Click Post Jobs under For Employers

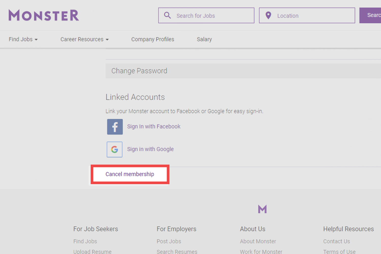pyautogui.click(x=169, y=241)
